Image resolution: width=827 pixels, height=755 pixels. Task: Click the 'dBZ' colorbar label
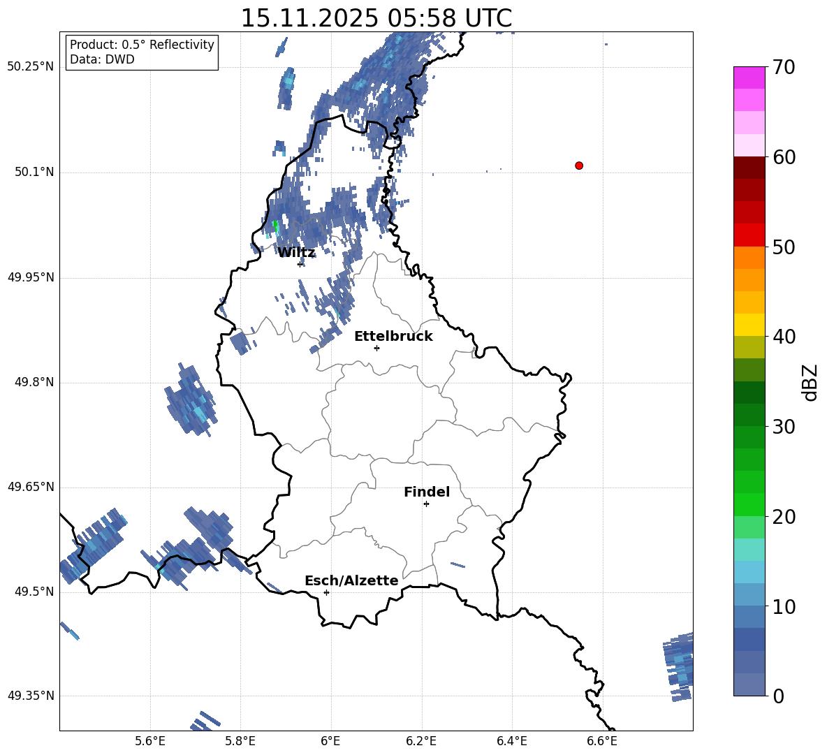tap(811, 382)
